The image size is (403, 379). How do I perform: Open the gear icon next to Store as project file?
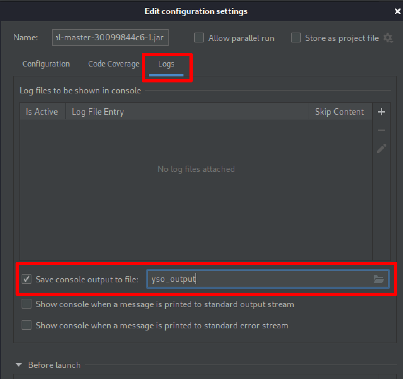(x=388, y=38)
